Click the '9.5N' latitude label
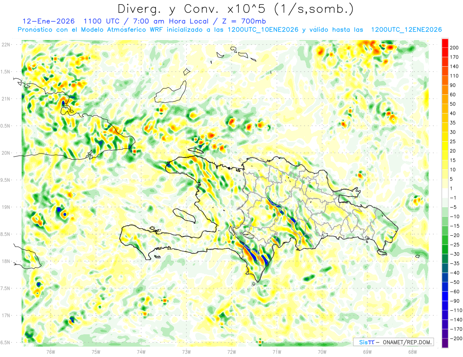This screenshot has height=357, width=463. [x=5, y=180]
